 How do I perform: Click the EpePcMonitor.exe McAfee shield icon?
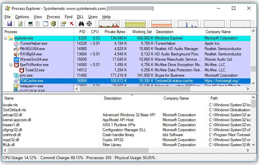click(16, 65)
